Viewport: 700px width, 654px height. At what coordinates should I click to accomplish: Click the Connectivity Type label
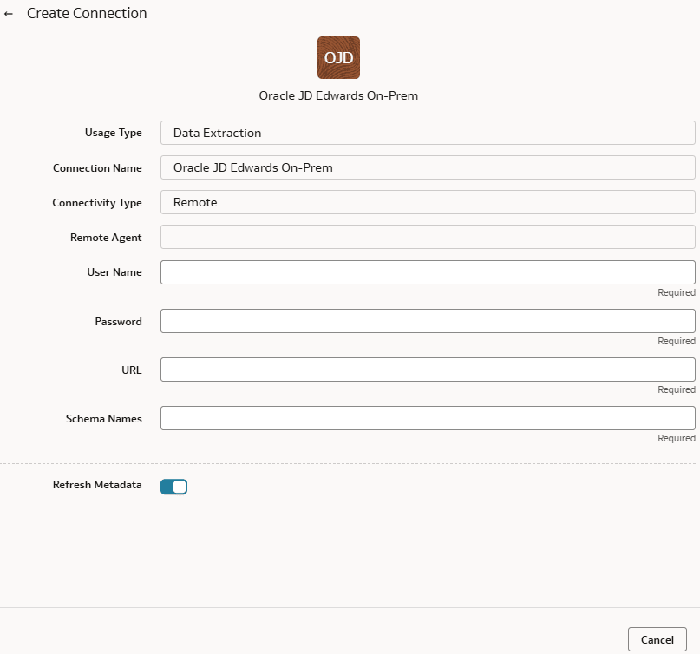click(97, 203)
